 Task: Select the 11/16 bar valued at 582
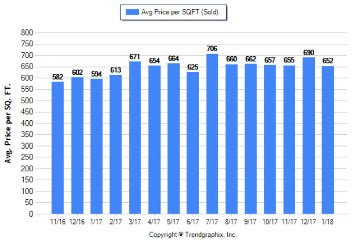pyautogui.click(x=58, y=148)
